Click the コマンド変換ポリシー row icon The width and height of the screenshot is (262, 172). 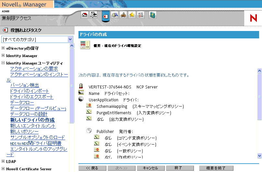point(97,137)
